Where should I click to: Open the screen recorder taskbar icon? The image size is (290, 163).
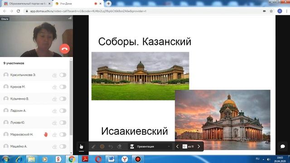coord(138,159)
